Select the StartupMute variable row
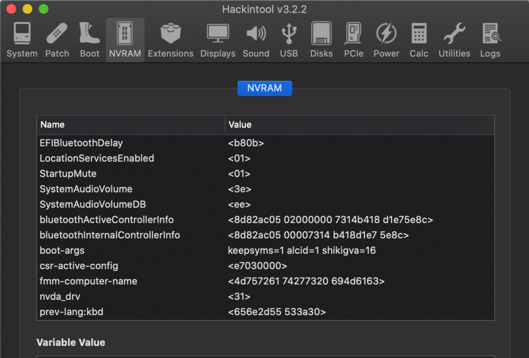 pyautogui.click(x=266, y=173)
